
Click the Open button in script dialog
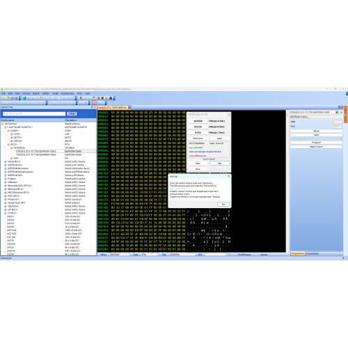[x=198, y=164]
